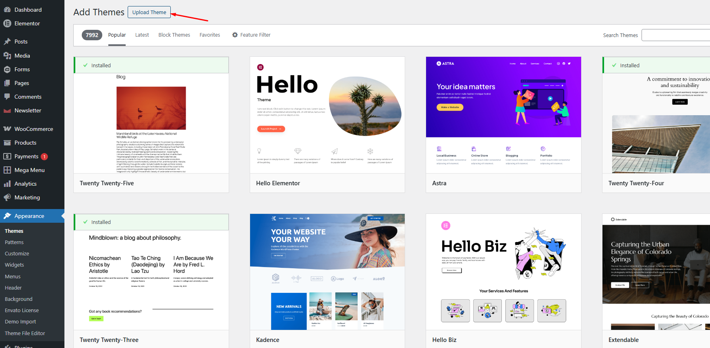Select the Astra theme thumbnail

503,115
